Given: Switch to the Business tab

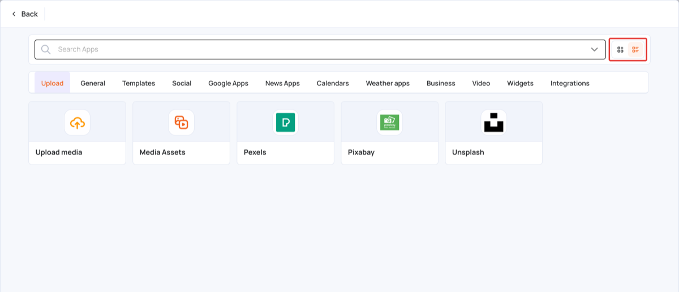Looking at the screenshot, I should tap(441, 83).
